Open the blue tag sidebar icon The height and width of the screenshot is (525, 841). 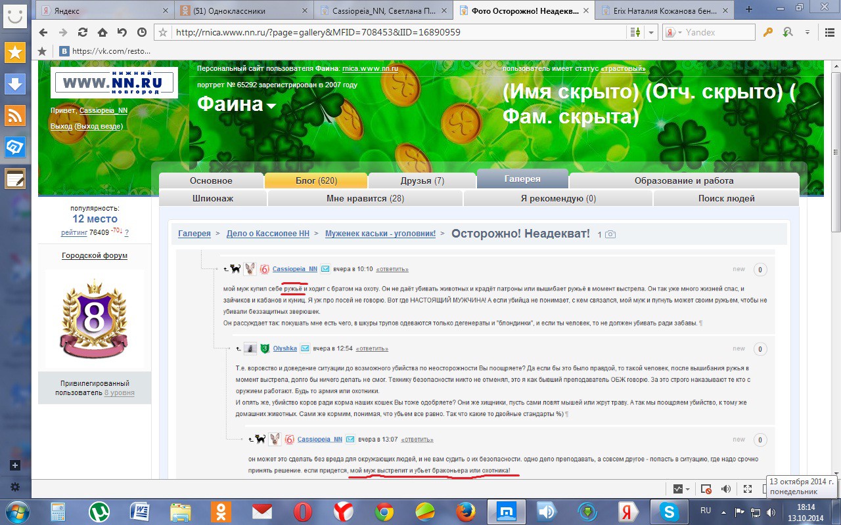(15, 147)
